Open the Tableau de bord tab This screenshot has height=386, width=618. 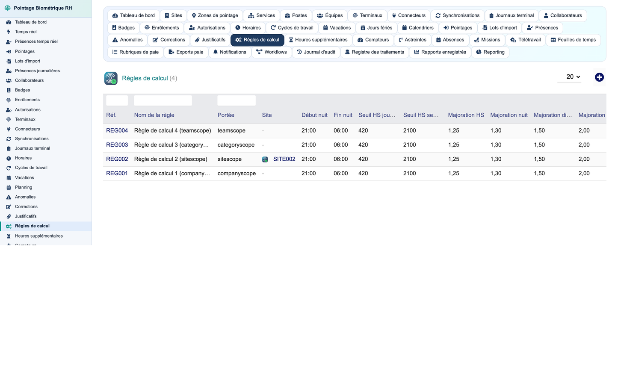[x=133, y=15]
